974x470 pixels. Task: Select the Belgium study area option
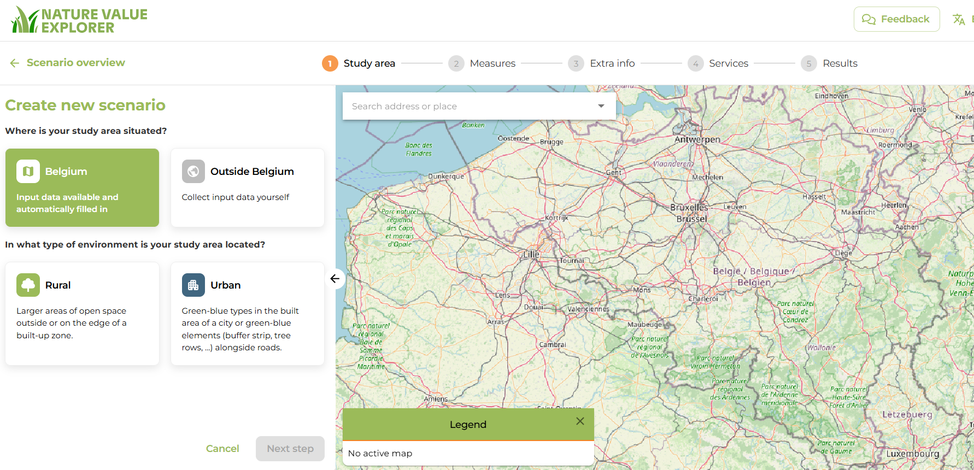point(82,187)
